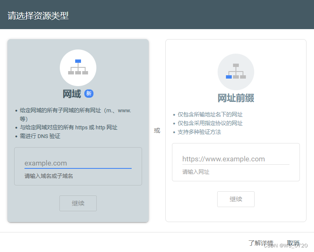The height and width of the screenshot is (252, 314).
Task: Click the 网域 hierarchy icon
Action: (x=78, y=67)
